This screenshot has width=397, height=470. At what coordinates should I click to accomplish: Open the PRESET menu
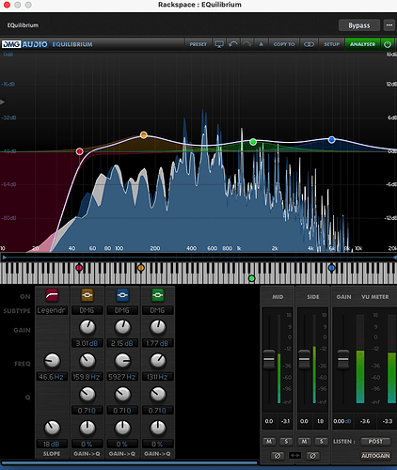click(x=198, y=44)
